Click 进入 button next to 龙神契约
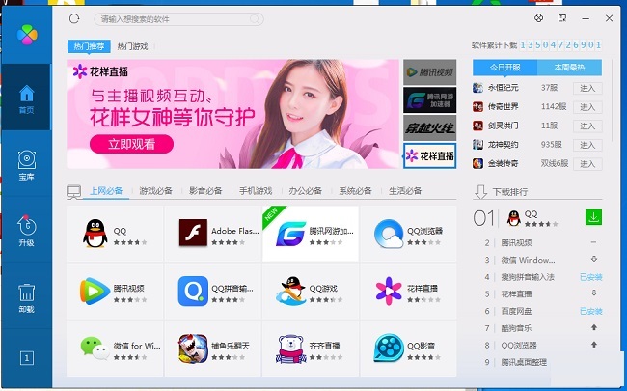The height and width of the screenshot is (391, 627). point(586,144)
